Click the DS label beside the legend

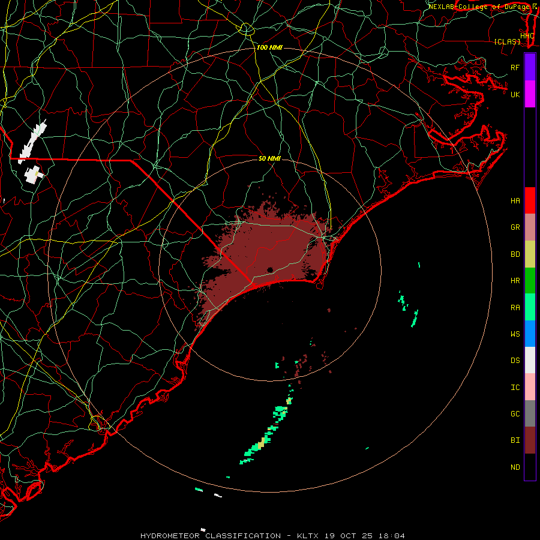(515, 361)
